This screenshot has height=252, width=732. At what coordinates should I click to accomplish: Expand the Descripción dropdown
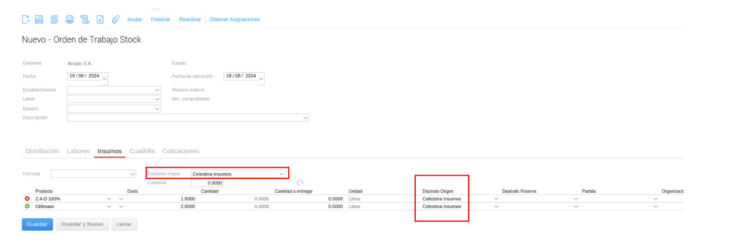pyautogui.click(x=305, y=118)
